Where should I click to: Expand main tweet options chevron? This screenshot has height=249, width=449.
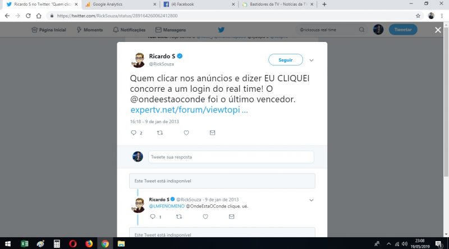311,60
